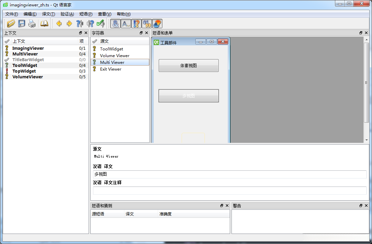Sort strings by 源文 column header

tap(124, 41)
